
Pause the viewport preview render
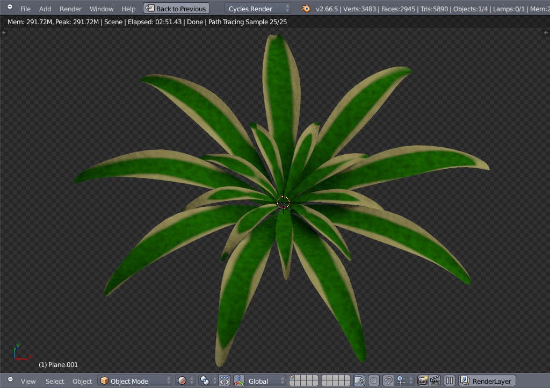pos(450,381)
